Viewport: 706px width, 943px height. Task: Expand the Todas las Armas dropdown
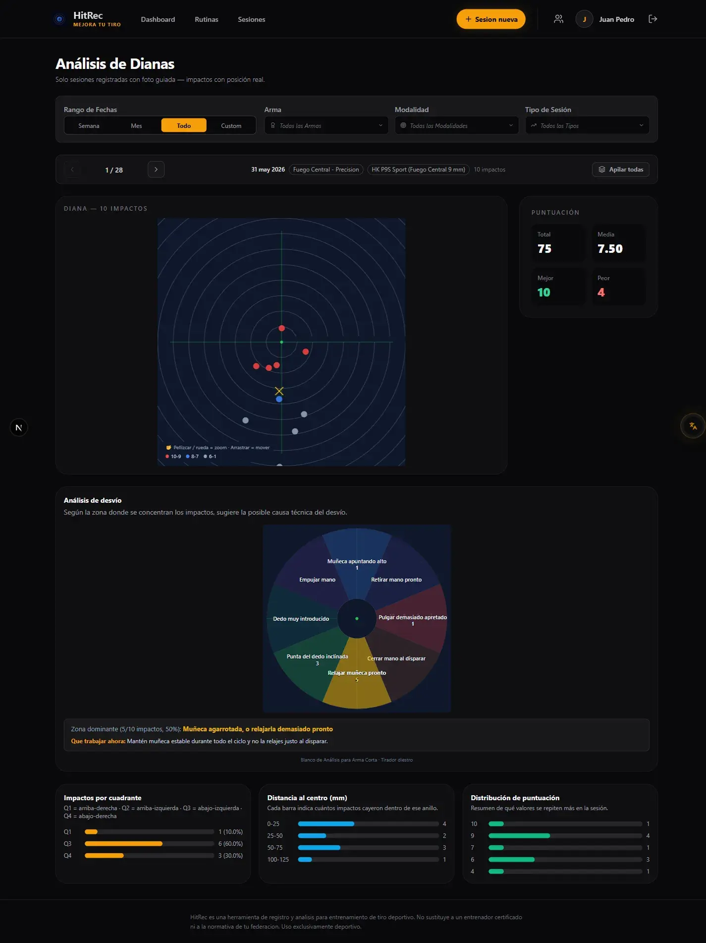click(326, 125)
